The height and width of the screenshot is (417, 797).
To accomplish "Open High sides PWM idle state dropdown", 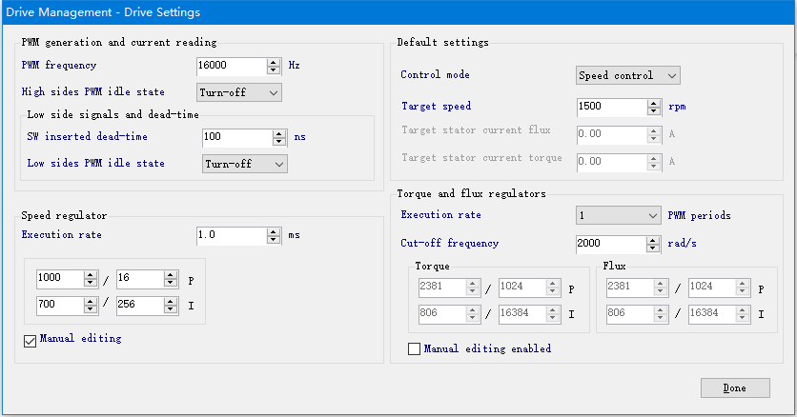I will 239,92.
